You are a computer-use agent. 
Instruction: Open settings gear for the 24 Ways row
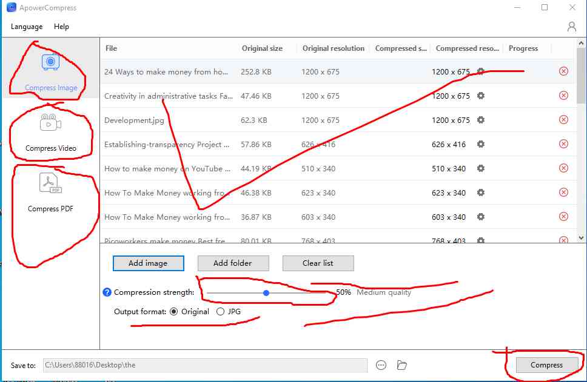(x=481, y=71)
